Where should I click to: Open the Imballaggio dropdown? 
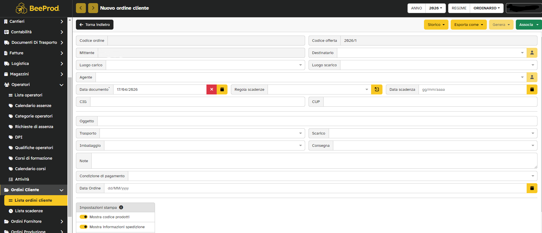(204, 145)
